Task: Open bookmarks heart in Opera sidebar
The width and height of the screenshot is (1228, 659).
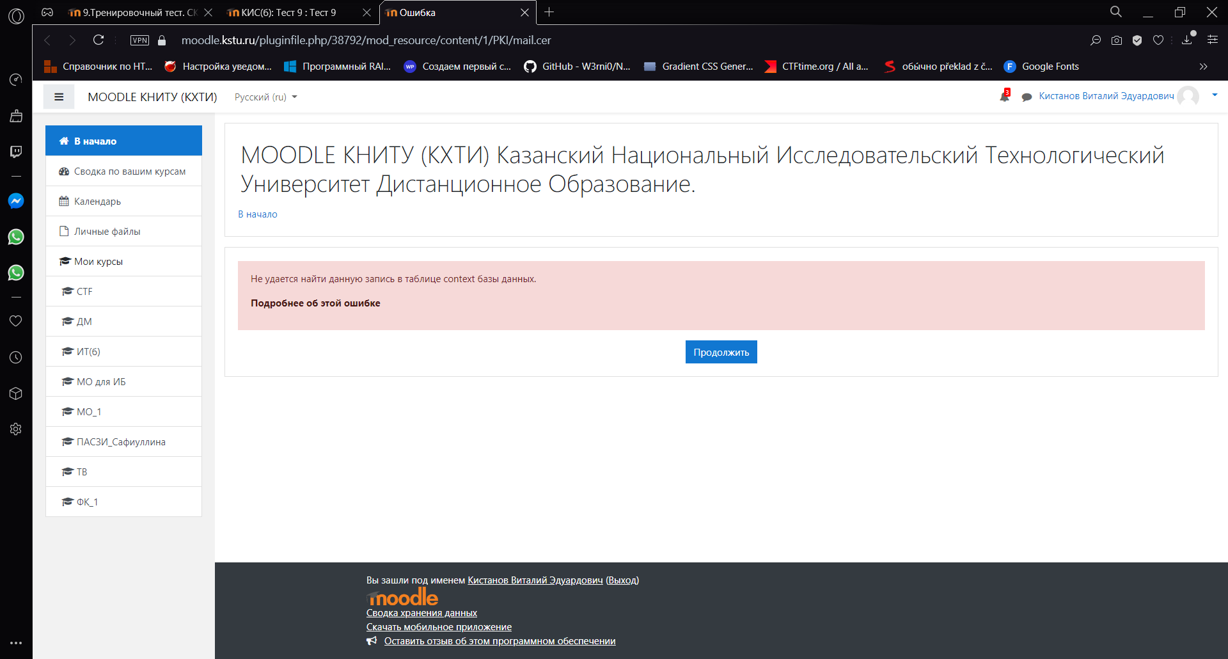Action: 16,321
